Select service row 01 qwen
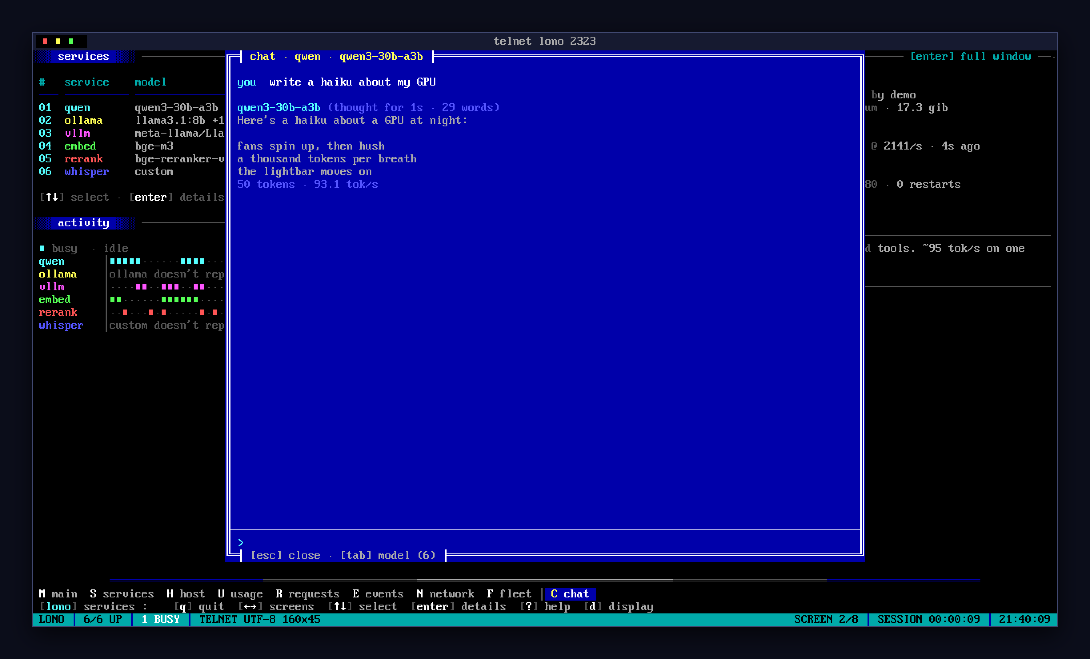1090x659 pixels. 131,108
